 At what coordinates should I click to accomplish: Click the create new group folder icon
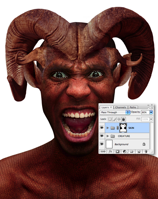point(132,151)
